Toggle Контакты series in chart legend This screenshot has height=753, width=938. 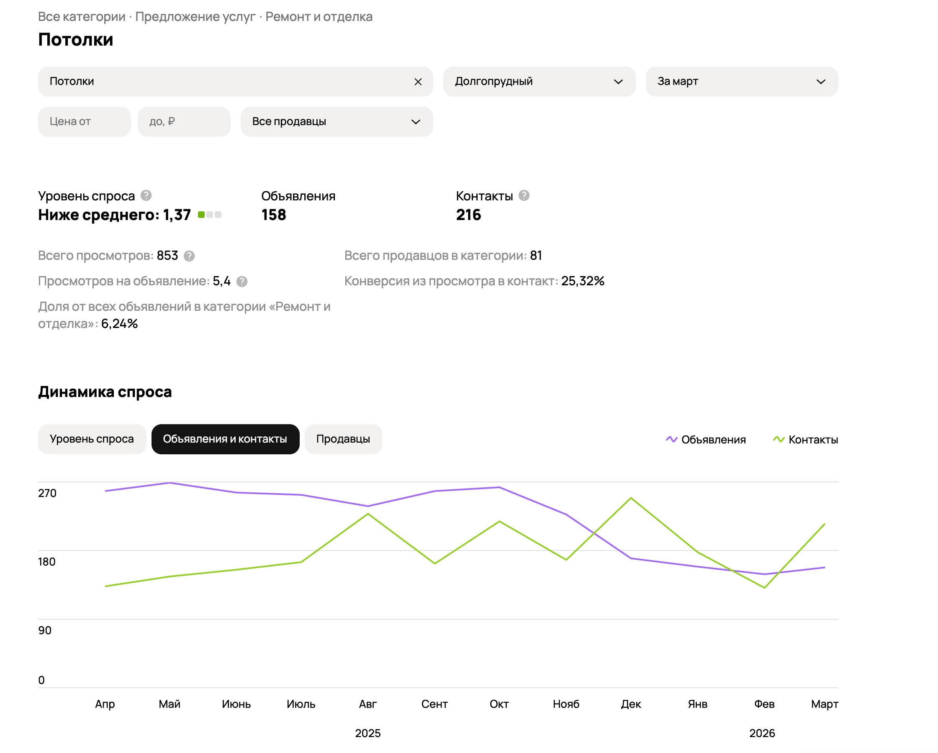813,440
